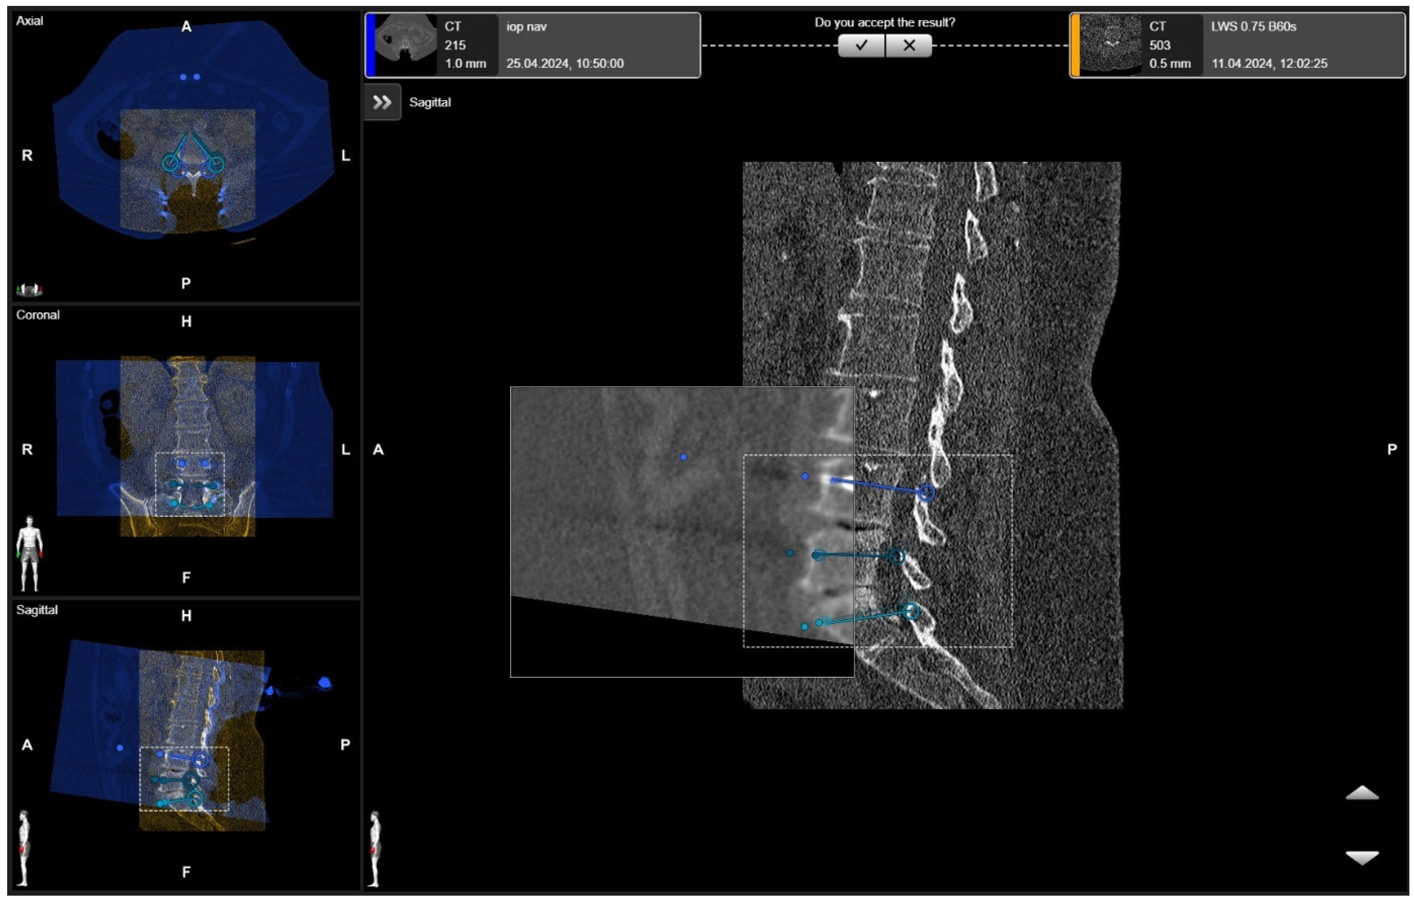Click the "1.0 mm" slice thickness text
Image resolution: width=1414 pixels, height=902 pixels.
(x=465, y=63)
